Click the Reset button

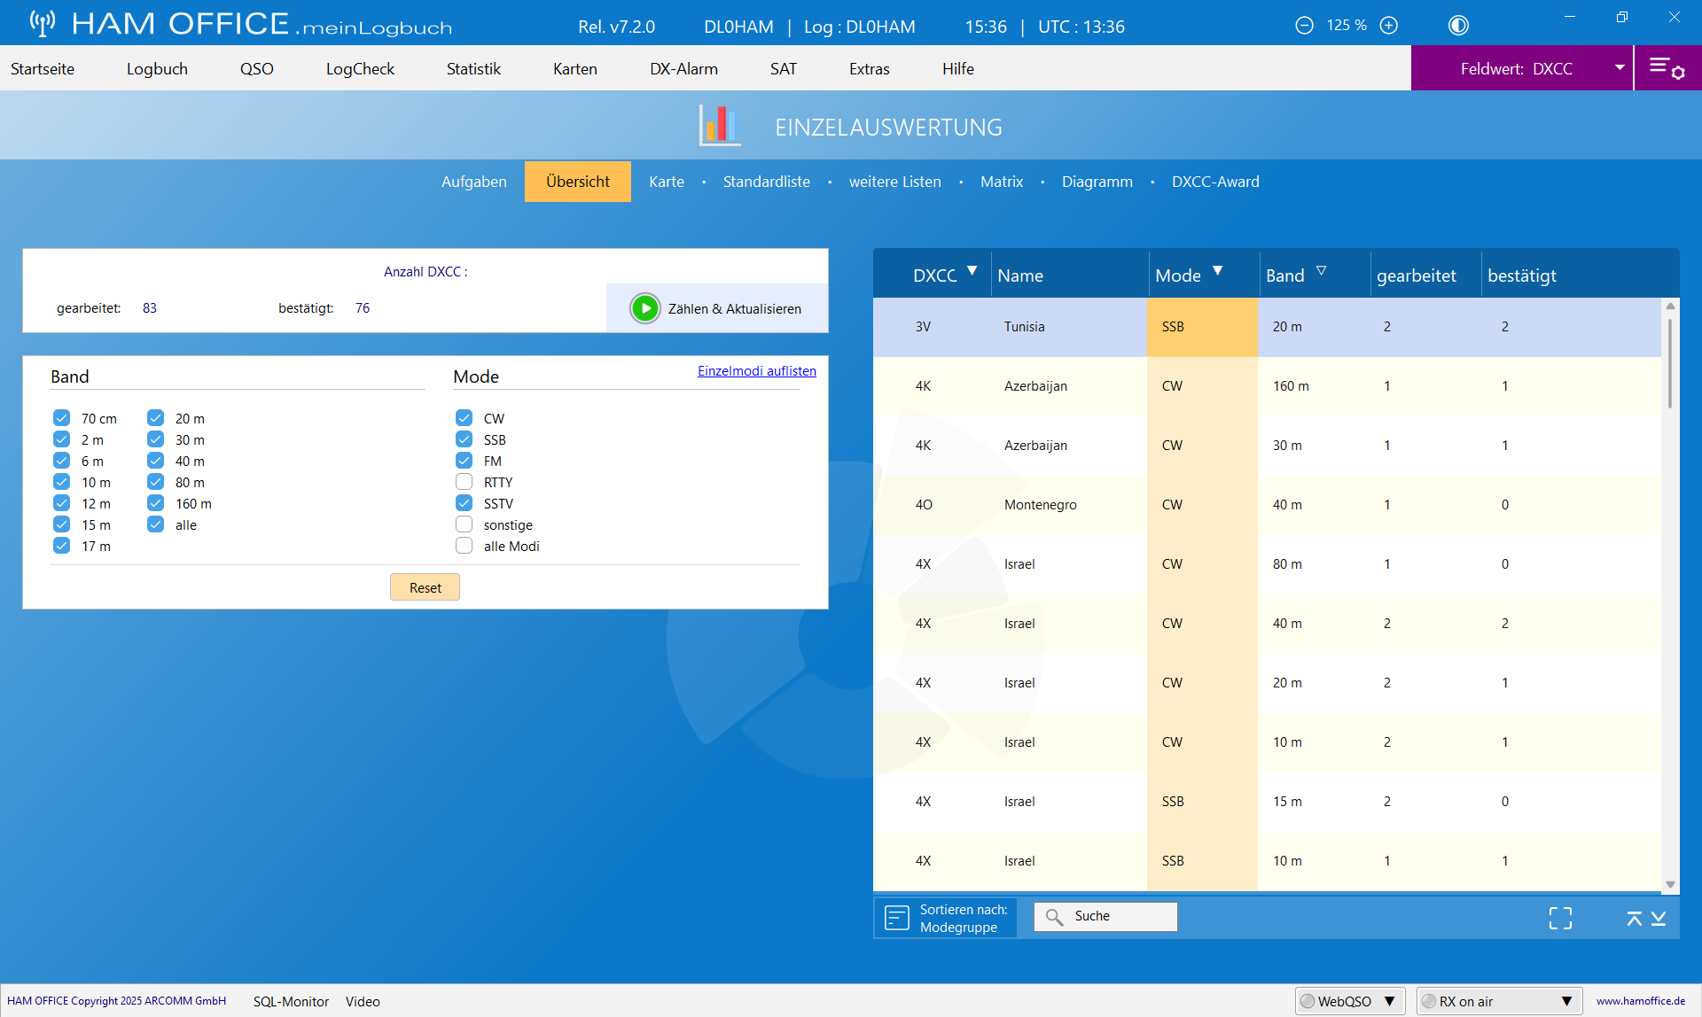(425, 587)
